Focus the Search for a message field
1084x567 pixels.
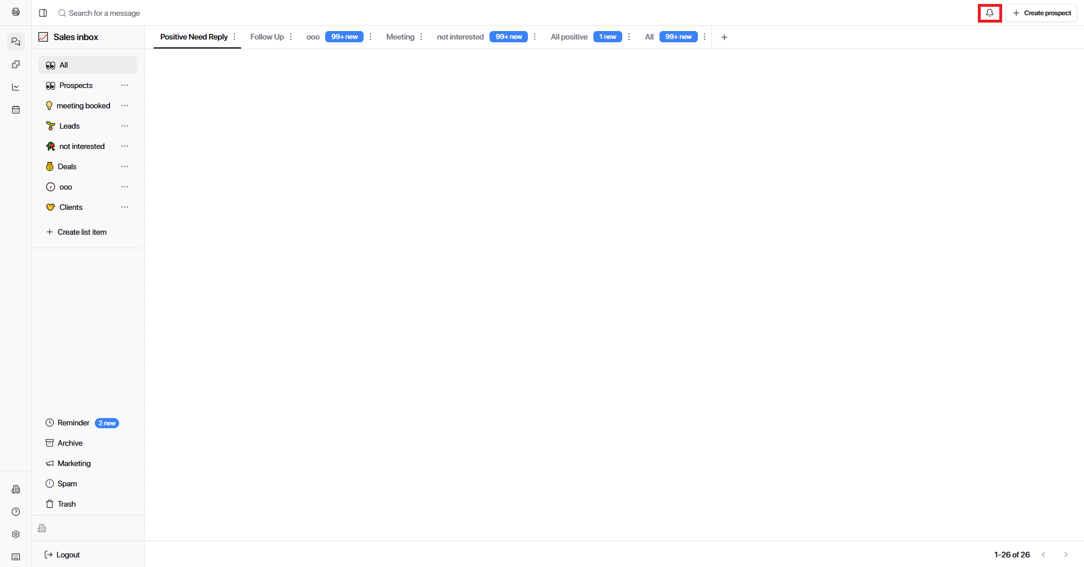coord(104,13)
